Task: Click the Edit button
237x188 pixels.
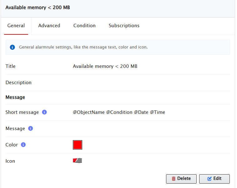Action: [214, 179]
